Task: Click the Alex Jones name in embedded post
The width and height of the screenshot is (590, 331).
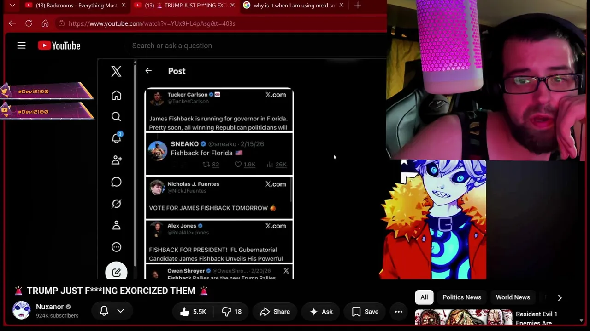Action: coord(182,226)
